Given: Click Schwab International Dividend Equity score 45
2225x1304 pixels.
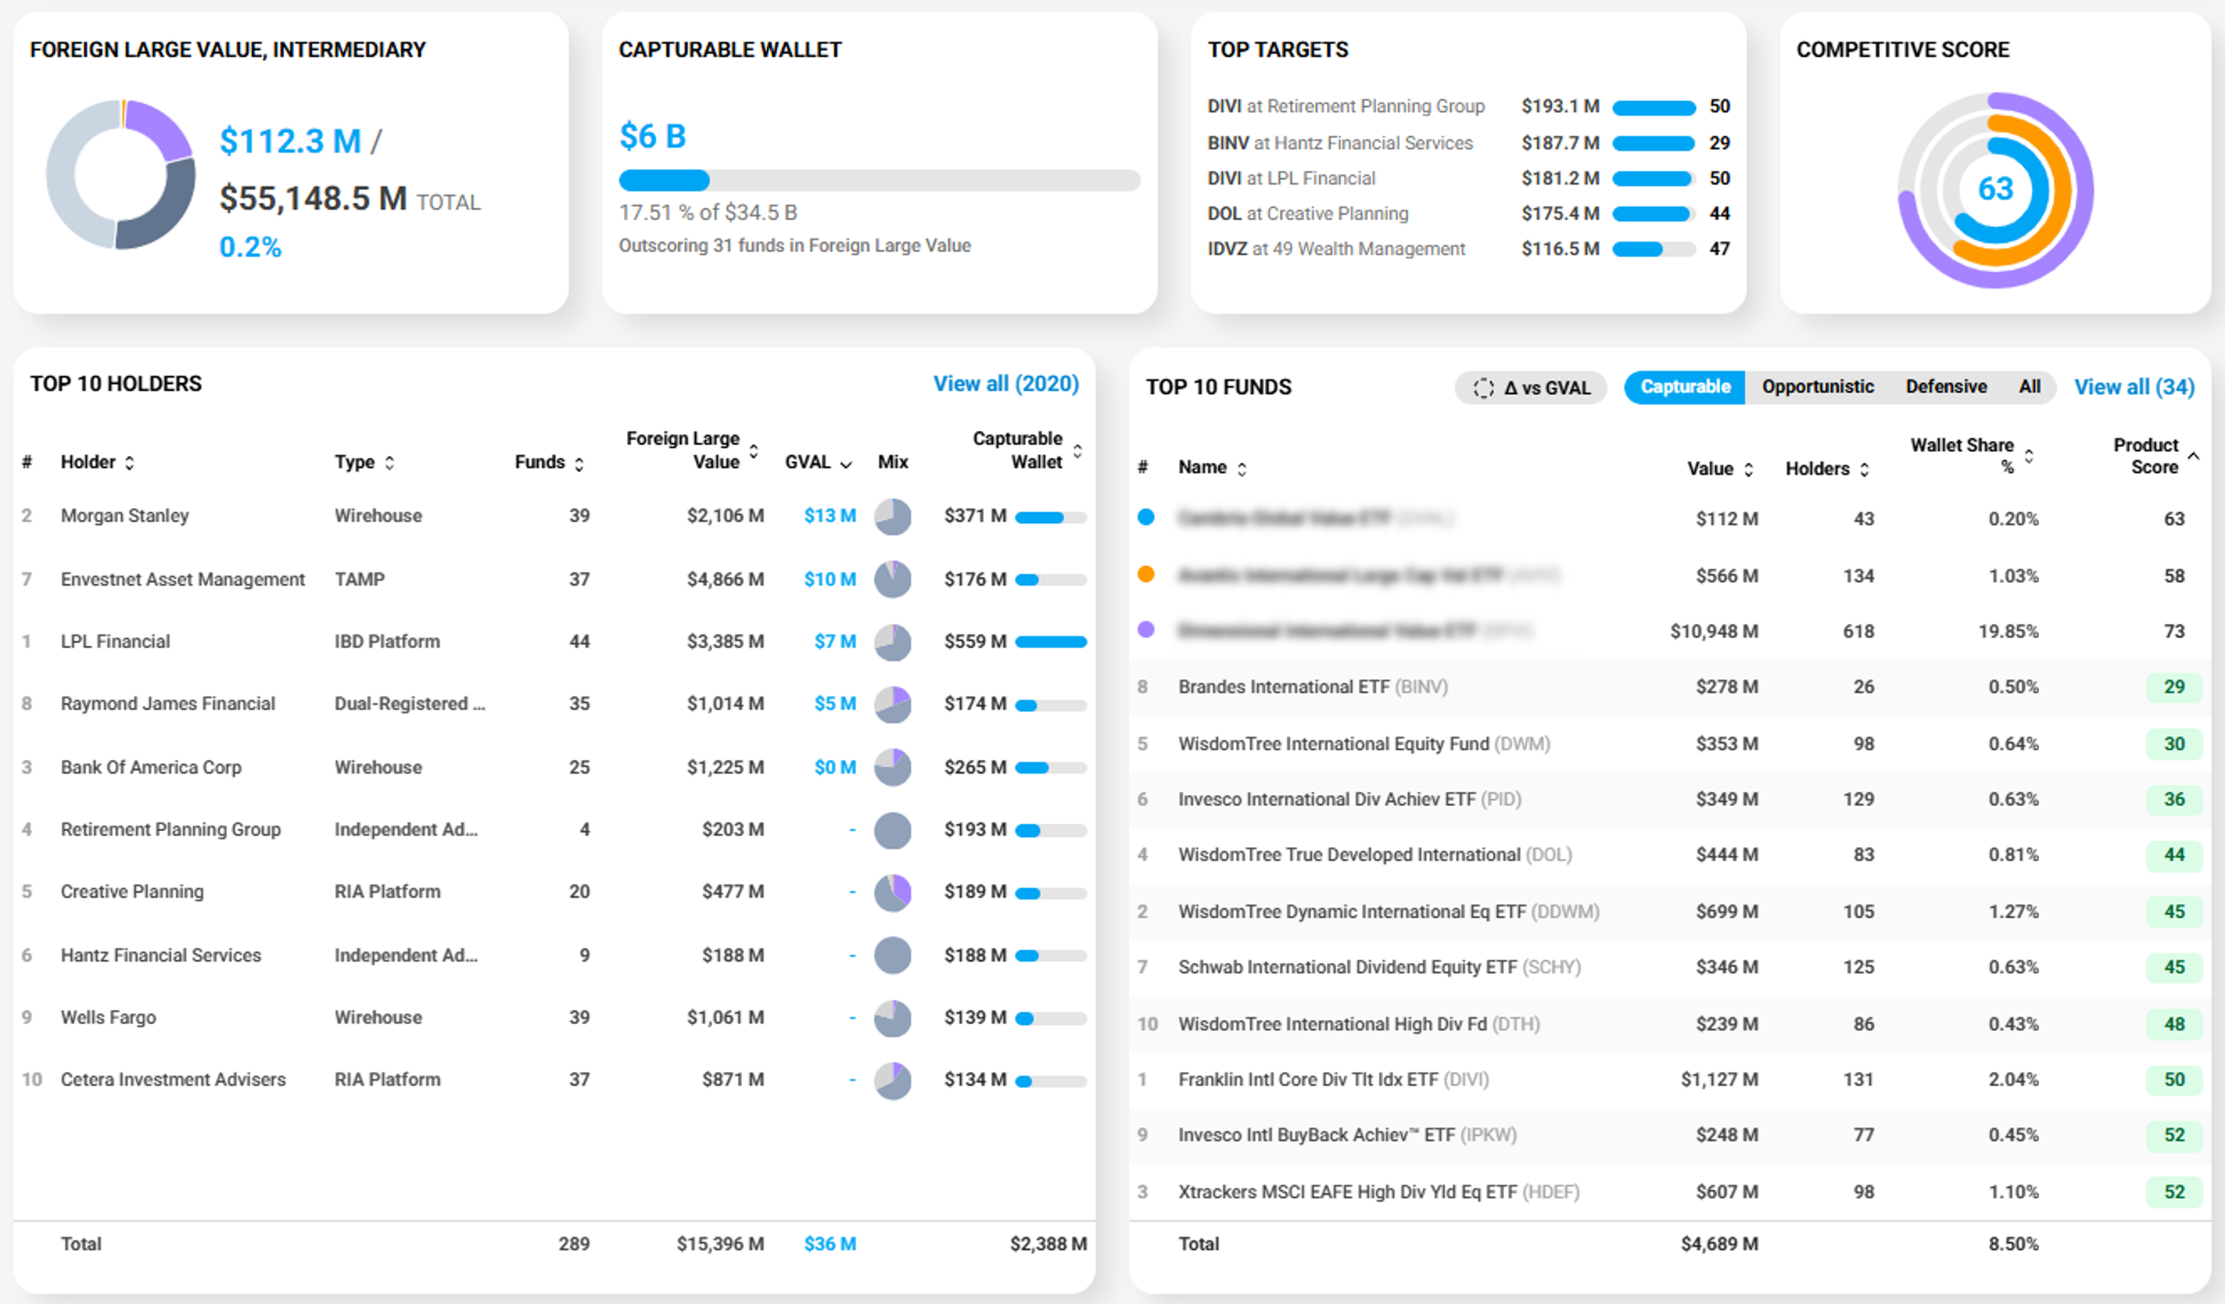Looking at the screenshot, I should 2174,968.
